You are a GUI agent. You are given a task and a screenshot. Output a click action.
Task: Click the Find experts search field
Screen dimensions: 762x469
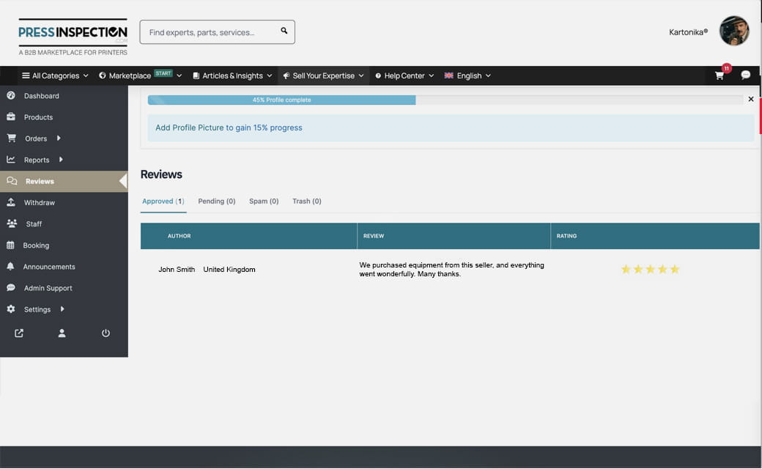click(209, 32)
